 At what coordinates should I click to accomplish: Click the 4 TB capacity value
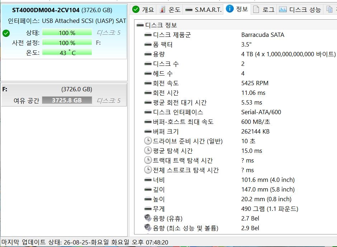288,54
